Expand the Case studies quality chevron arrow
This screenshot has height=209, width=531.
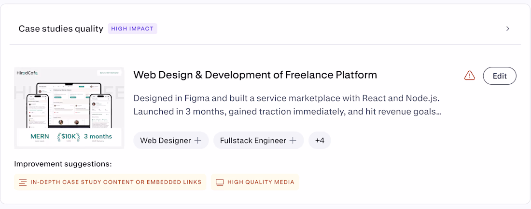pos(507,29)
